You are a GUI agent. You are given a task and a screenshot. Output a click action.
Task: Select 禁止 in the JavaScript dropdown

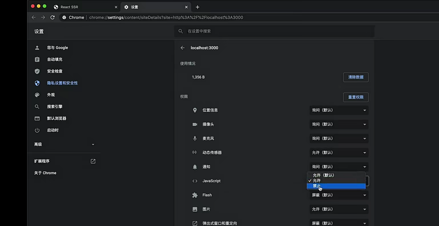(336, 186)
